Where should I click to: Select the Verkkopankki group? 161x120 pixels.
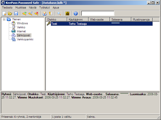tap(25, 39)
